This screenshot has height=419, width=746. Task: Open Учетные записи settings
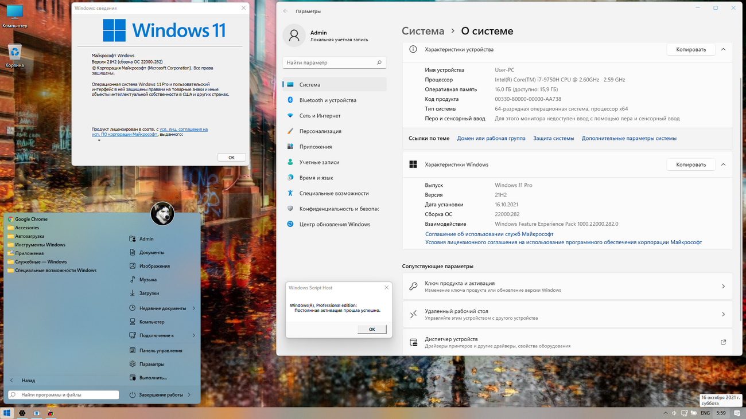coord(335,162)
